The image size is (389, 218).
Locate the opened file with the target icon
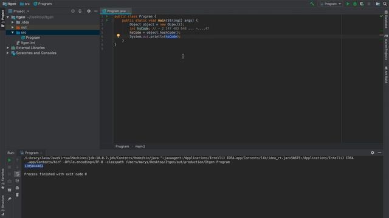click(73, 11)
